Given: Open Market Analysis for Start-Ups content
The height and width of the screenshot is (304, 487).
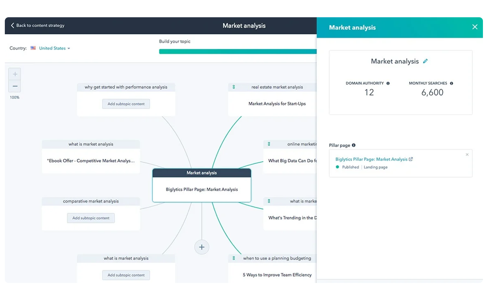Looking at the screenshot, I should 277,104.
